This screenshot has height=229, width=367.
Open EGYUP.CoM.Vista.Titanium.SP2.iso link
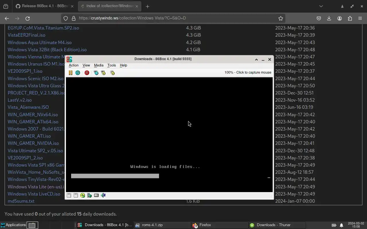[43, 28]
